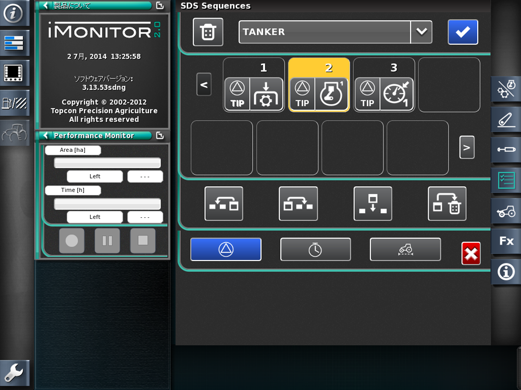Cancel with the red X button
Image resolution: width=521 pixels, height=390 pixels.
pos(471,254)
